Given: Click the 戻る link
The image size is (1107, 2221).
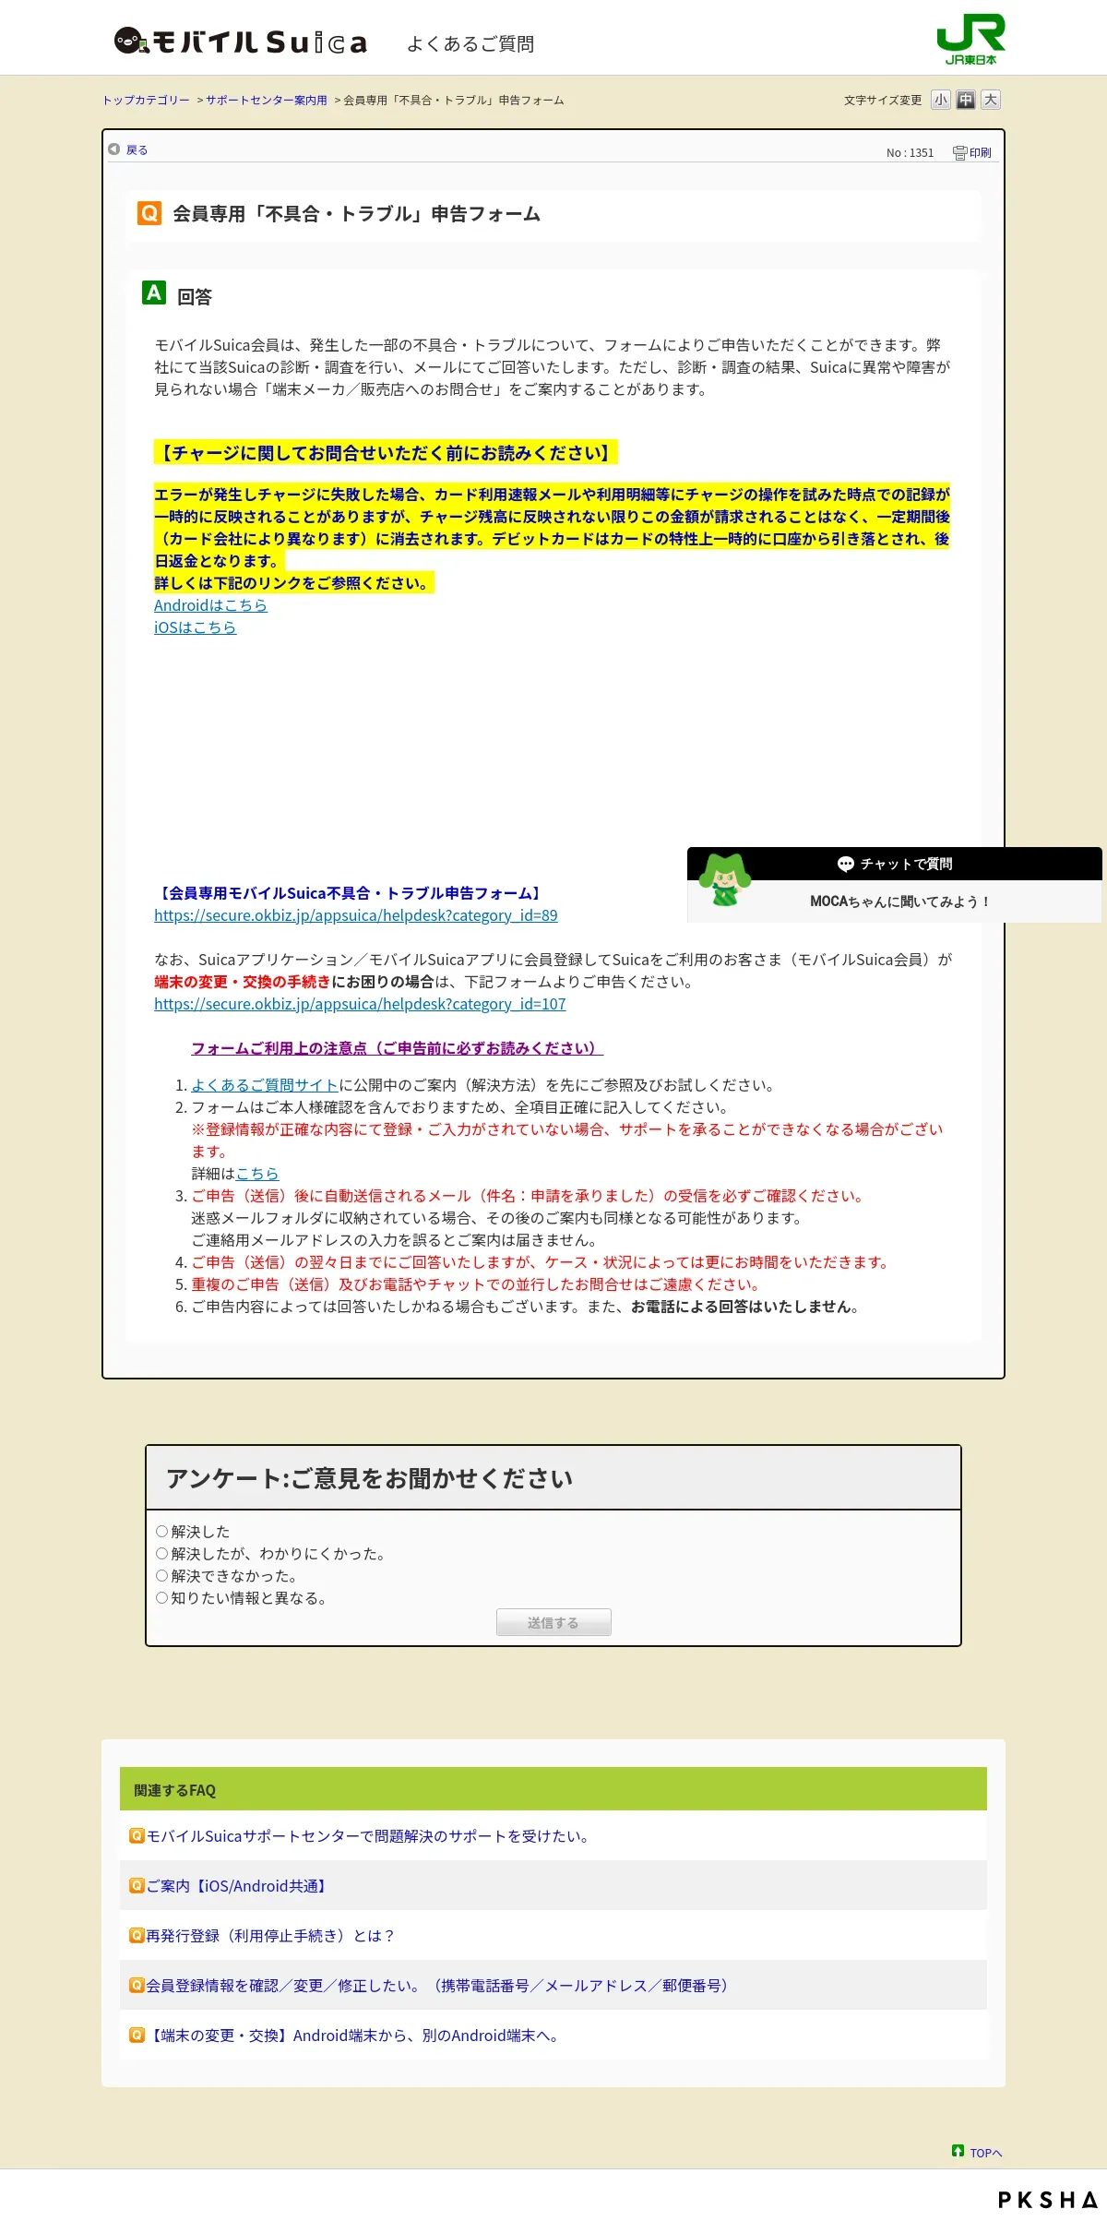Looking at the screenshot, I should (x=137, y=149).
